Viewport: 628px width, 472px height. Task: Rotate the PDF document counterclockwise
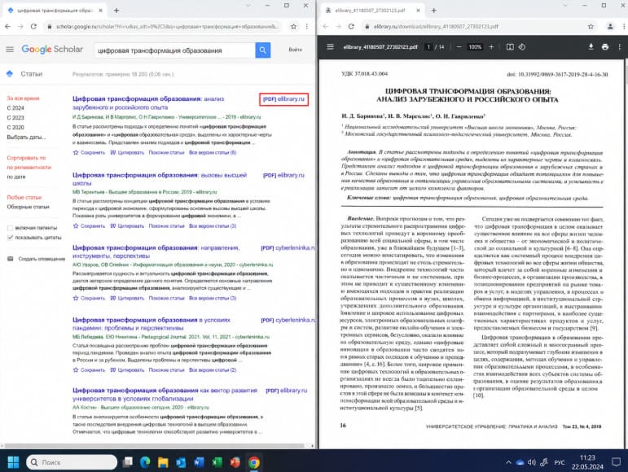(521, 47)
